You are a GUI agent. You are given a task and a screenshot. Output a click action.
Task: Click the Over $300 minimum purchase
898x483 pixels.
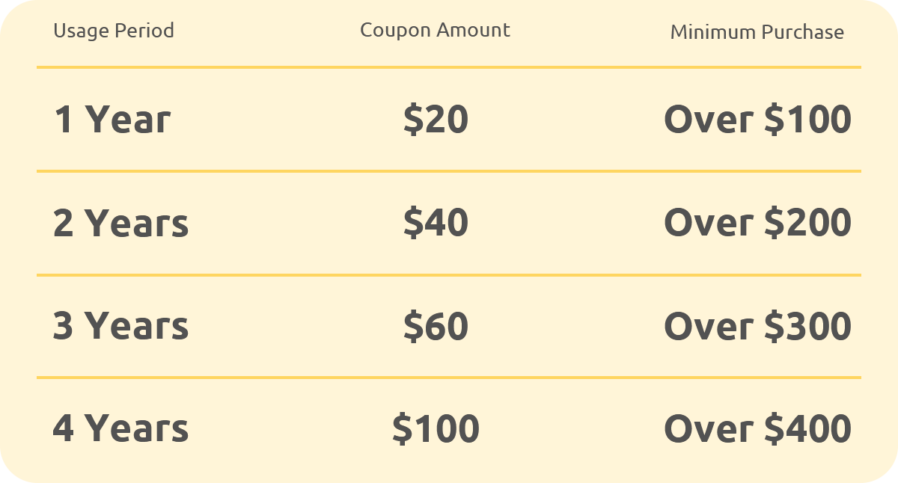(x=758, y=326)
